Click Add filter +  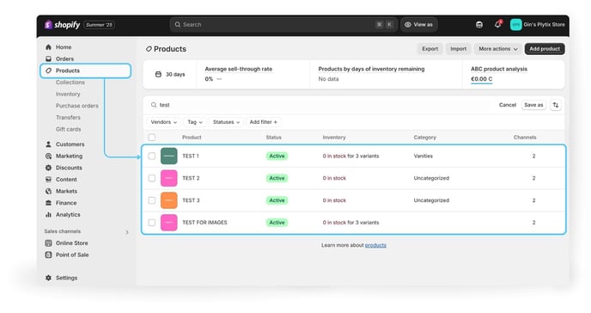(x=263, y=122)
